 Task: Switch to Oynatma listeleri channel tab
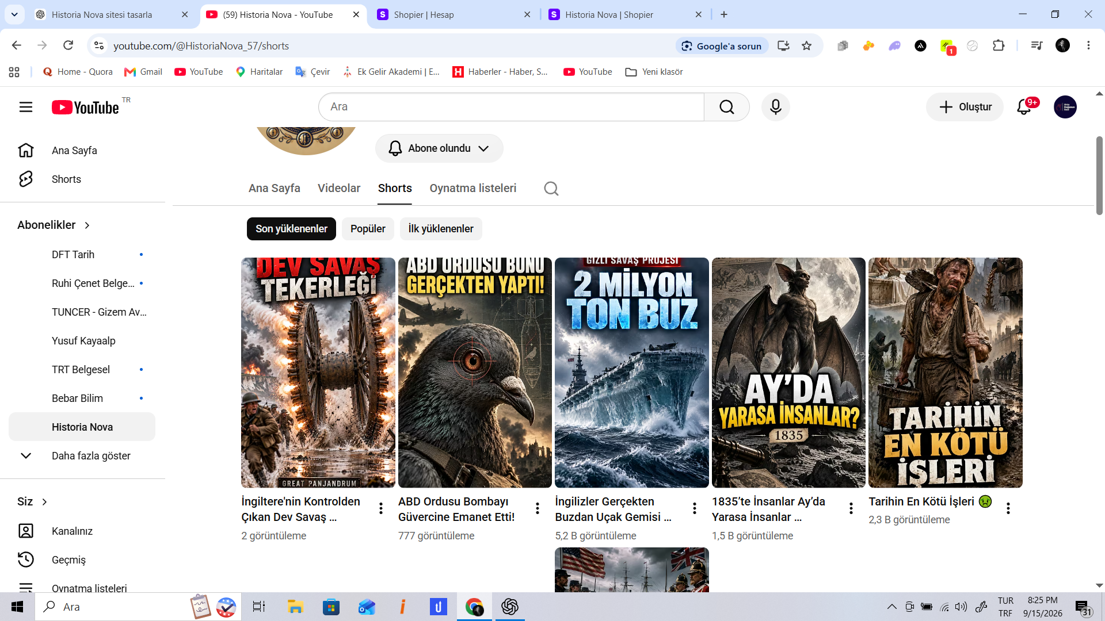point(473,189)
